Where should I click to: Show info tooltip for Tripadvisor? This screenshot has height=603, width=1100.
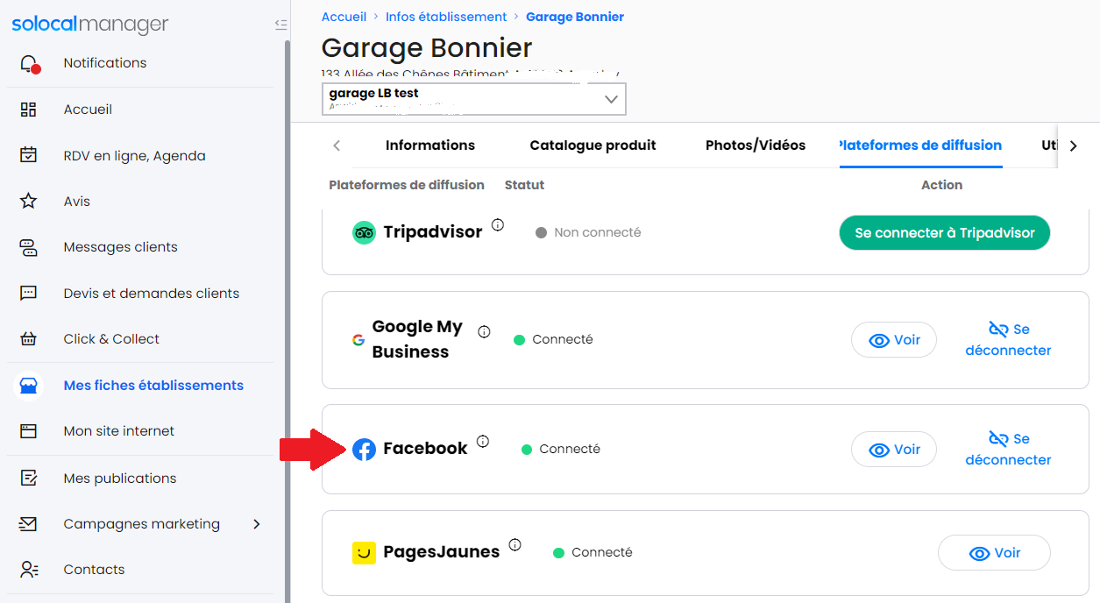tap(498, 225)
